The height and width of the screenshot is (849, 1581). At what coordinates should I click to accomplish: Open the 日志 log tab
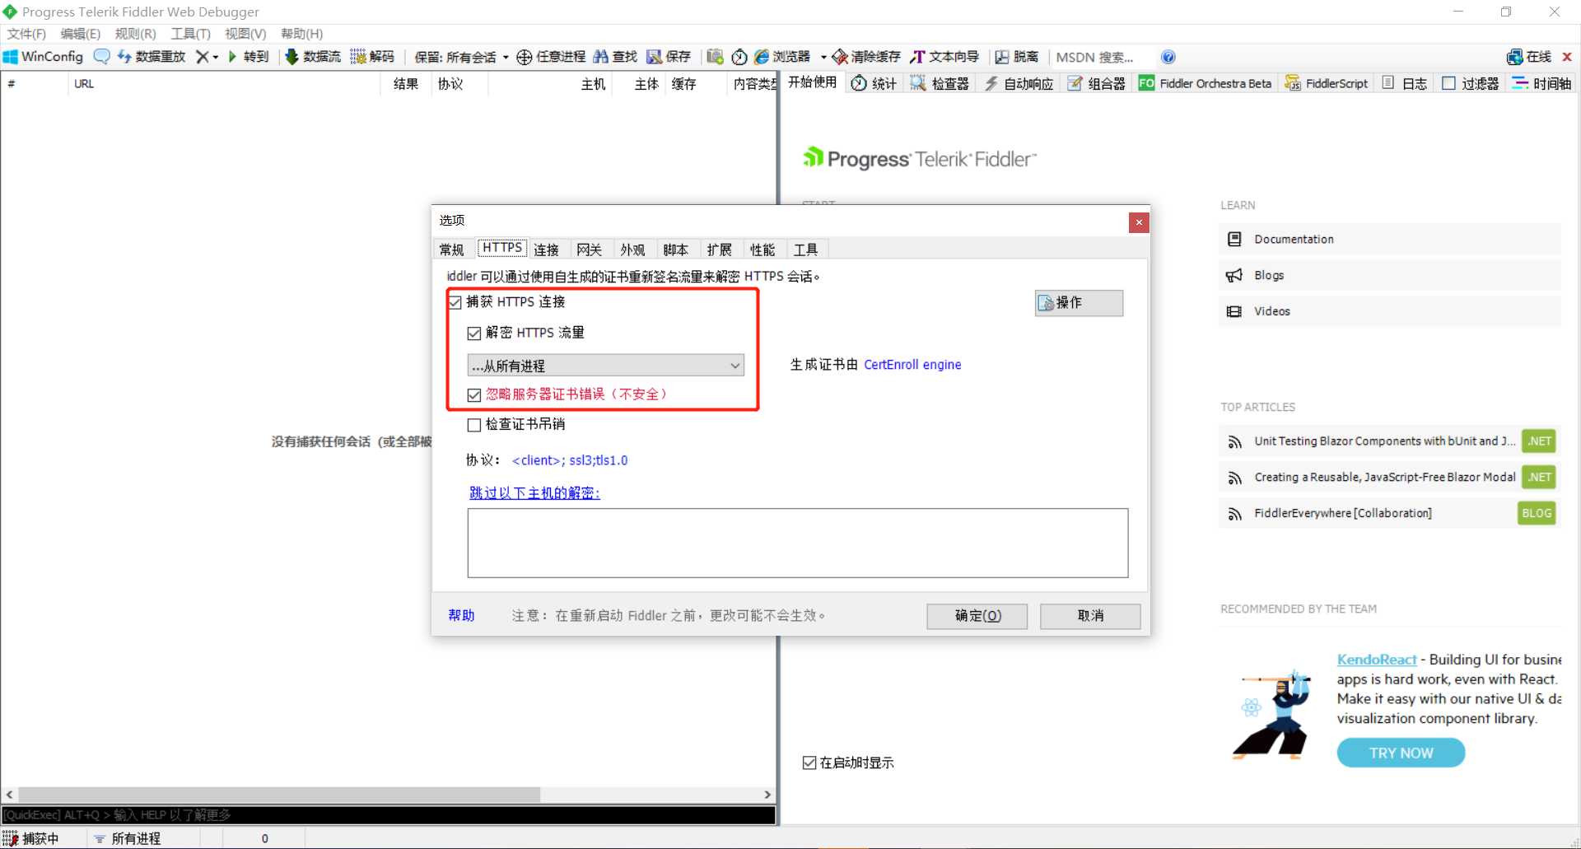coord(1405,83)
